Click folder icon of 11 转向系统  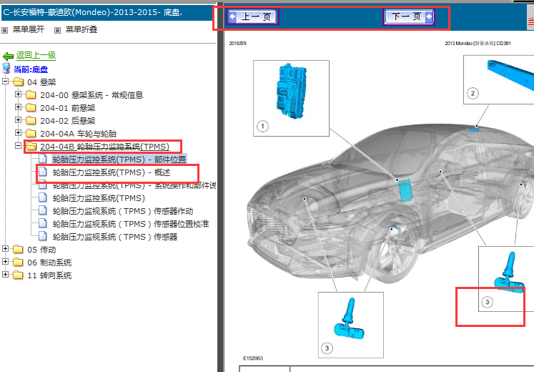[x=18, y=275]
